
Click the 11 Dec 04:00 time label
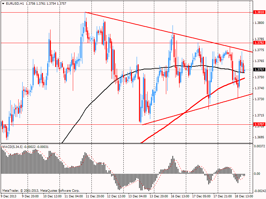coord(73,196)
